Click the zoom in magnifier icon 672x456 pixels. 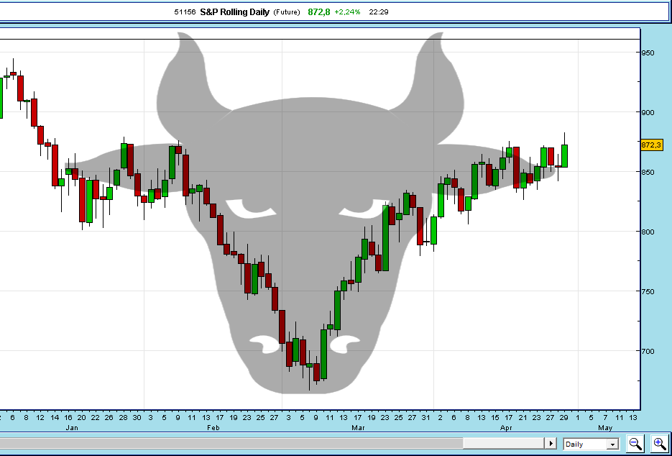click(660, 444)
